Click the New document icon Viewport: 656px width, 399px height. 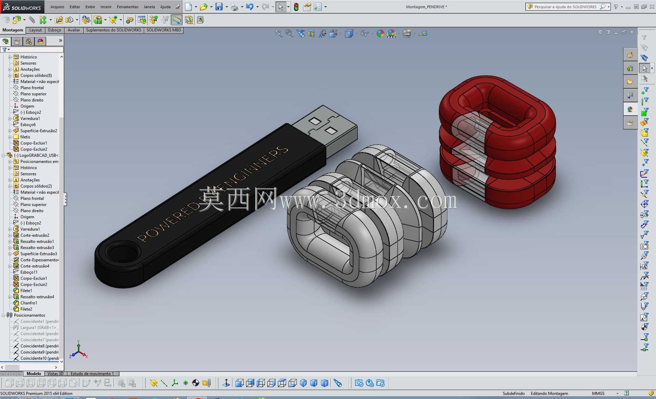188,7
